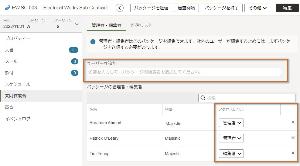
Task: Click the 文書 count badge showing 11
Action: coord(74,50)
